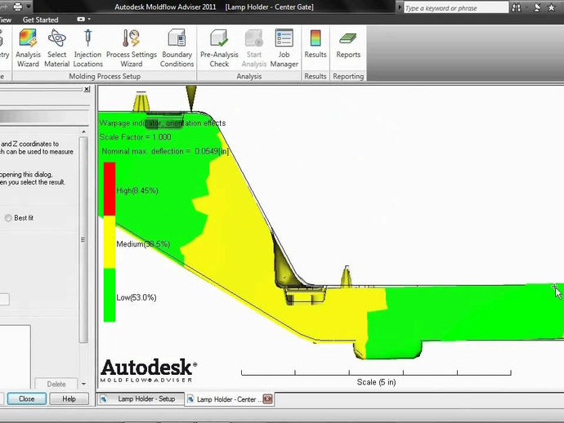Open the Analysis Wizard
Screen dimensions: 564x423
pos(28,48)
